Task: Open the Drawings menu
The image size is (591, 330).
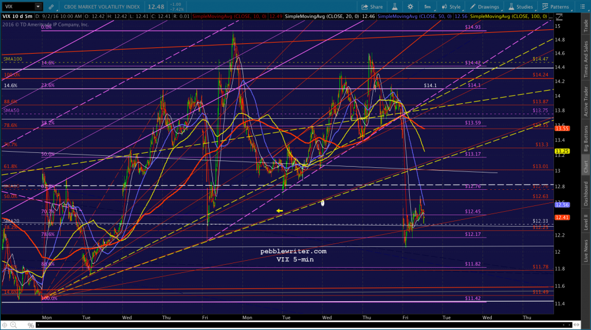Action: (484, 7)
